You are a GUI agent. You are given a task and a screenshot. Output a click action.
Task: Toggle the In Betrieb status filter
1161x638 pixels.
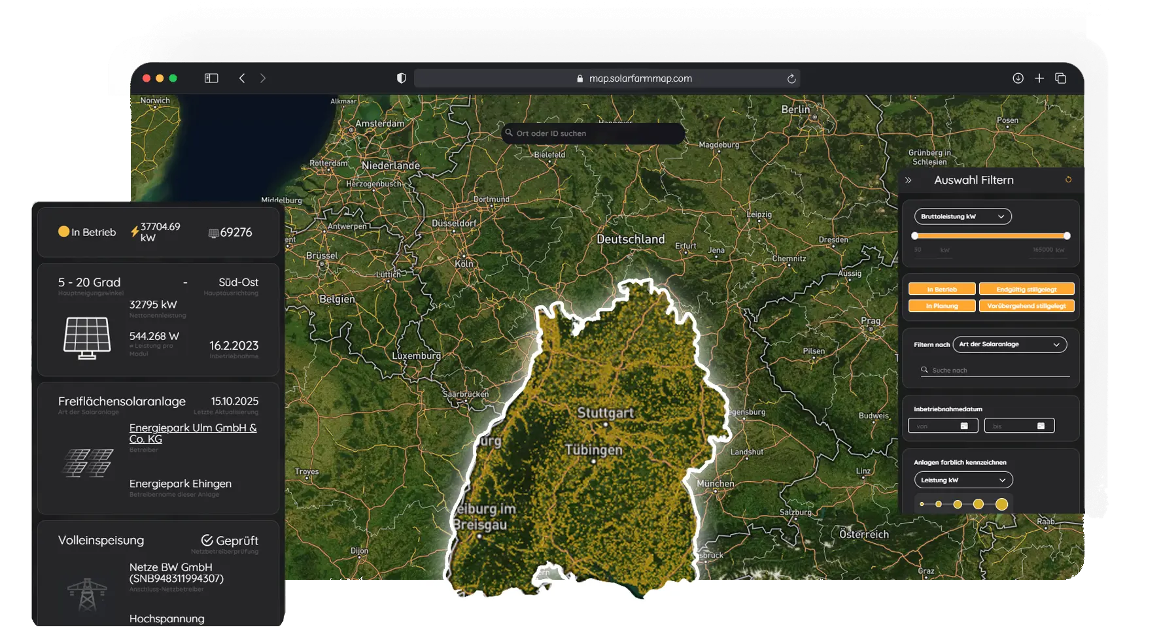942,288
